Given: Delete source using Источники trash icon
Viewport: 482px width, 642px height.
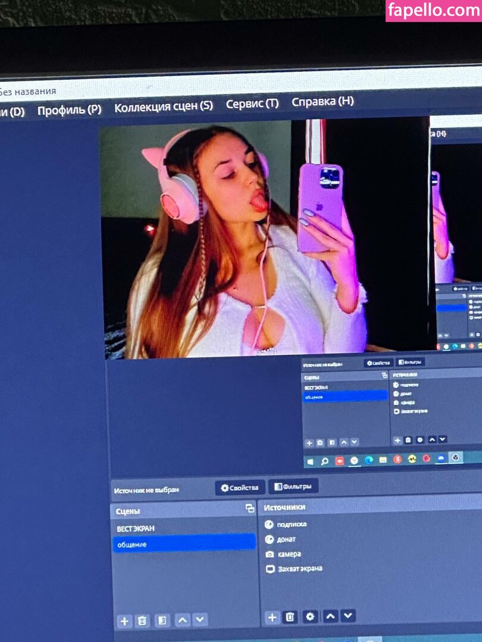Looking at the screenshot, I should [x=290, y=617].
